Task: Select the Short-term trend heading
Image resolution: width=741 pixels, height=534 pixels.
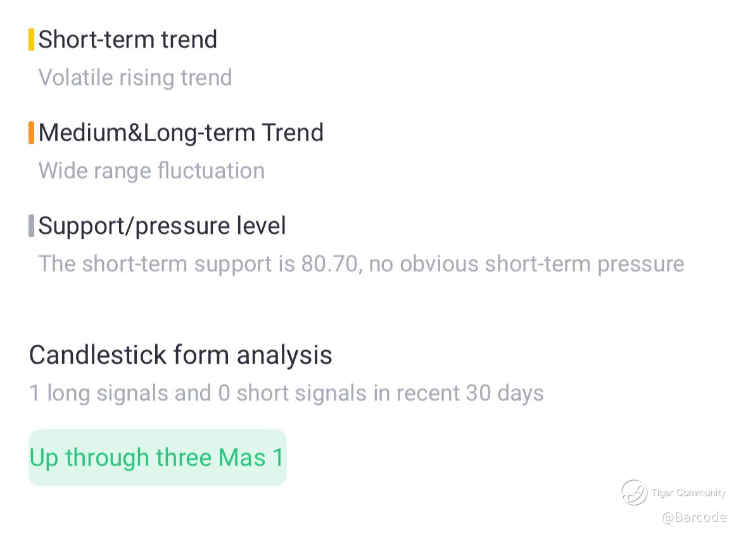Action: click(128, 39)
